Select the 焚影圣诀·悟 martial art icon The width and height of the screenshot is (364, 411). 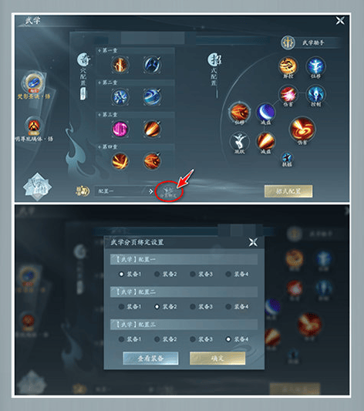[34, 83]
